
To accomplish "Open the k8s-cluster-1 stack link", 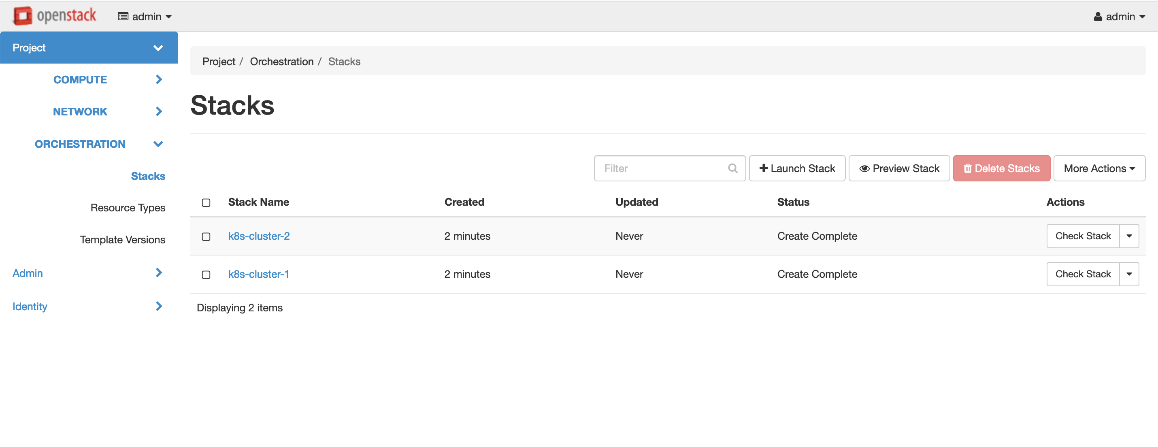I will pos(258,274).
